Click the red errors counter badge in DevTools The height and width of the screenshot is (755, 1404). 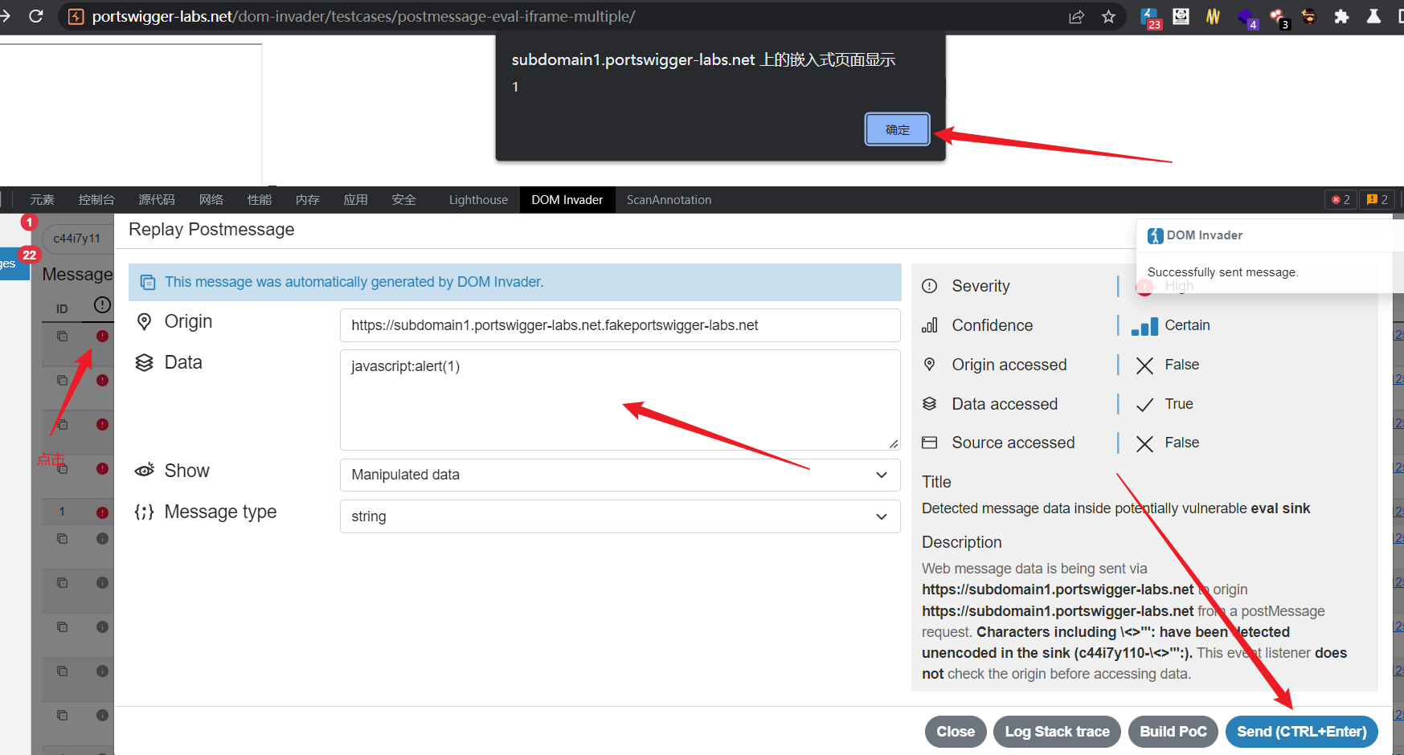pyautogui.click(x=1341, y=200)
